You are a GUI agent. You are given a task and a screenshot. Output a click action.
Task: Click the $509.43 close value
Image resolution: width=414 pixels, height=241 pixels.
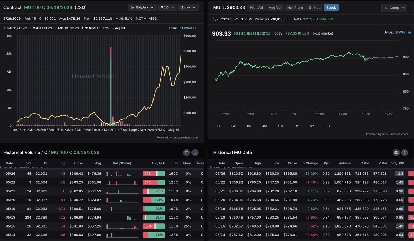click(76, 174)
